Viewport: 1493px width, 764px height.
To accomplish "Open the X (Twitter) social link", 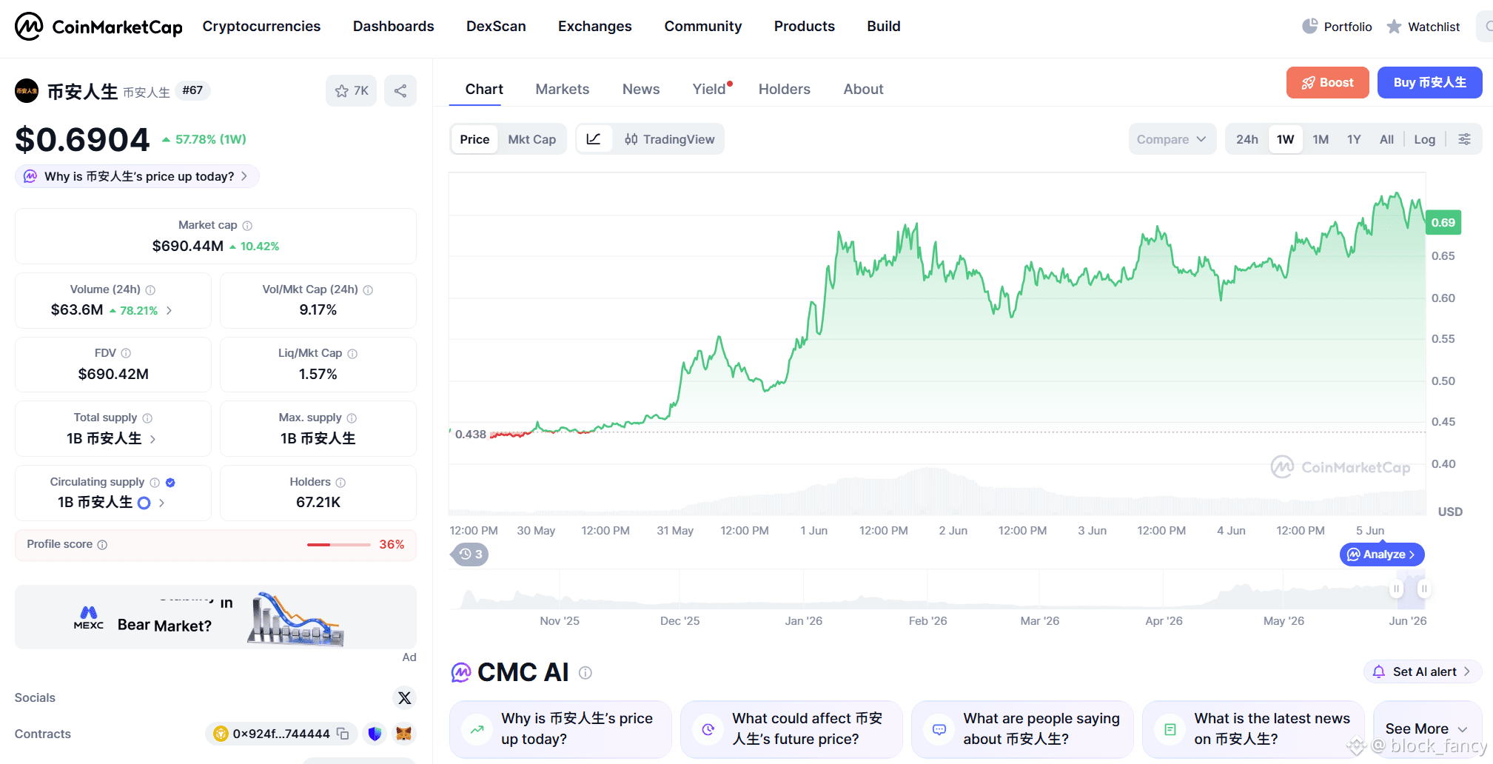I will [404, 697].
